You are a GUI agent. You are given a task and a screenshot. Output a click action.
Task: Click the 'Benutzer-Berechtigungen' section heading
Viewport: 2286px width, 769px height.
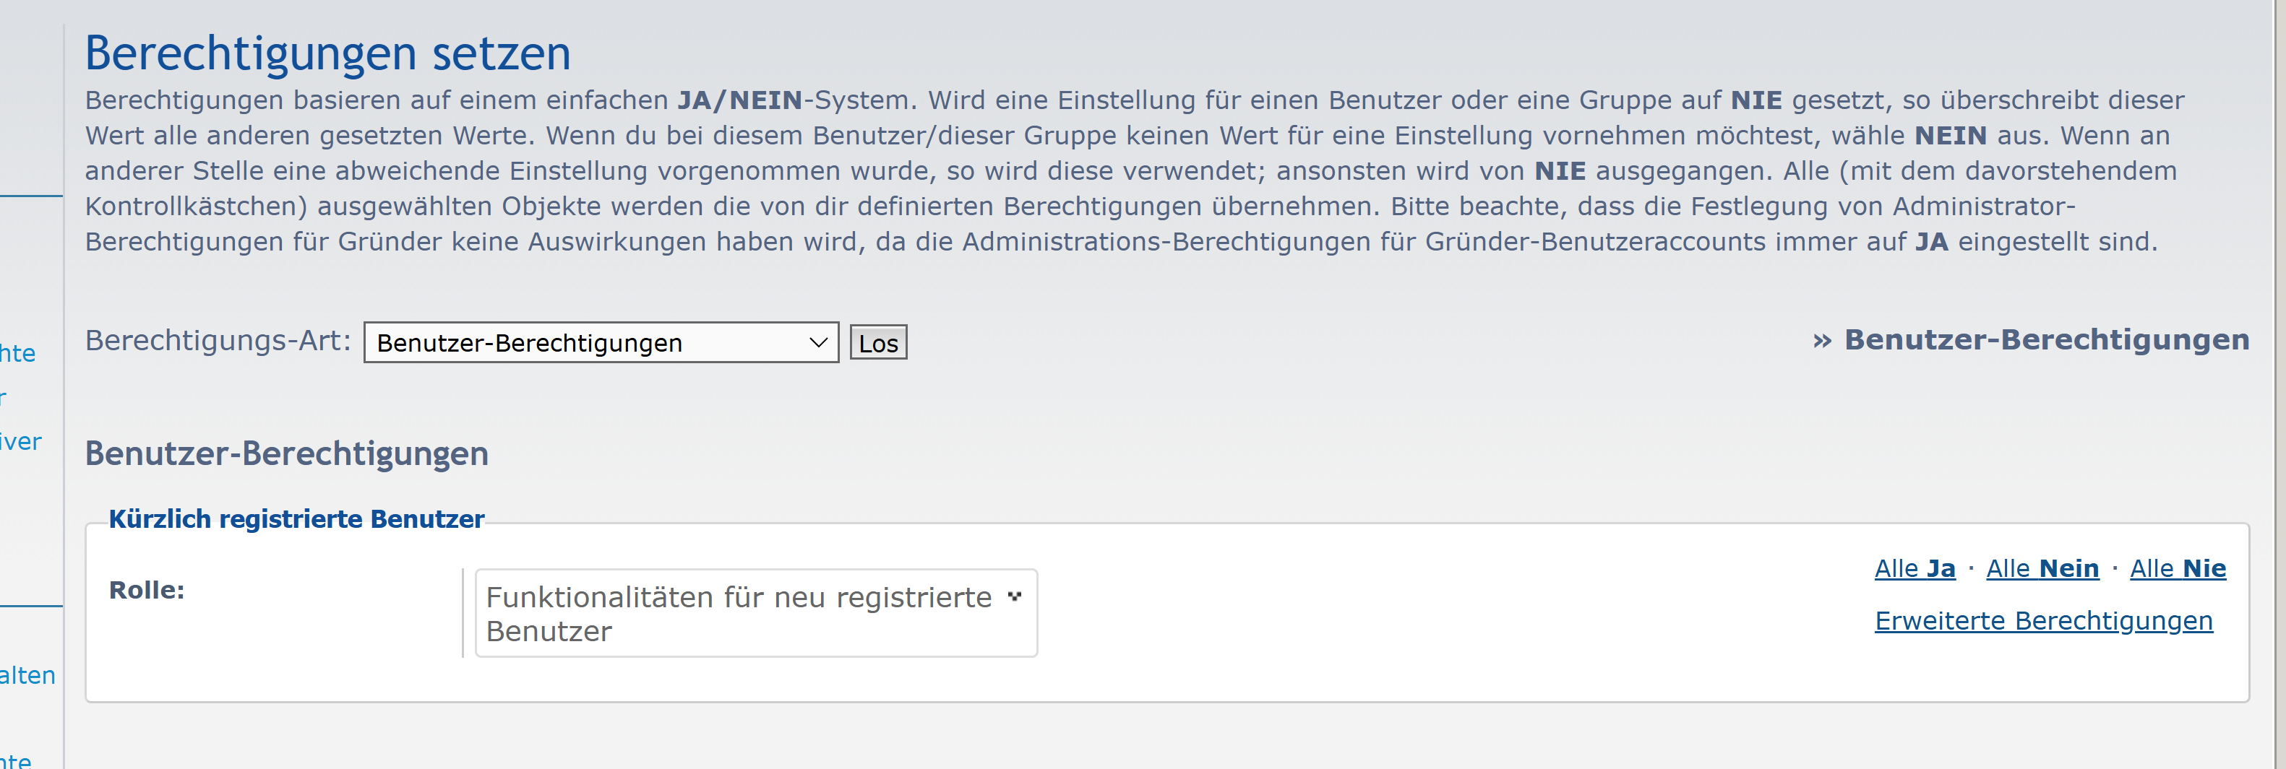(287, 453)
